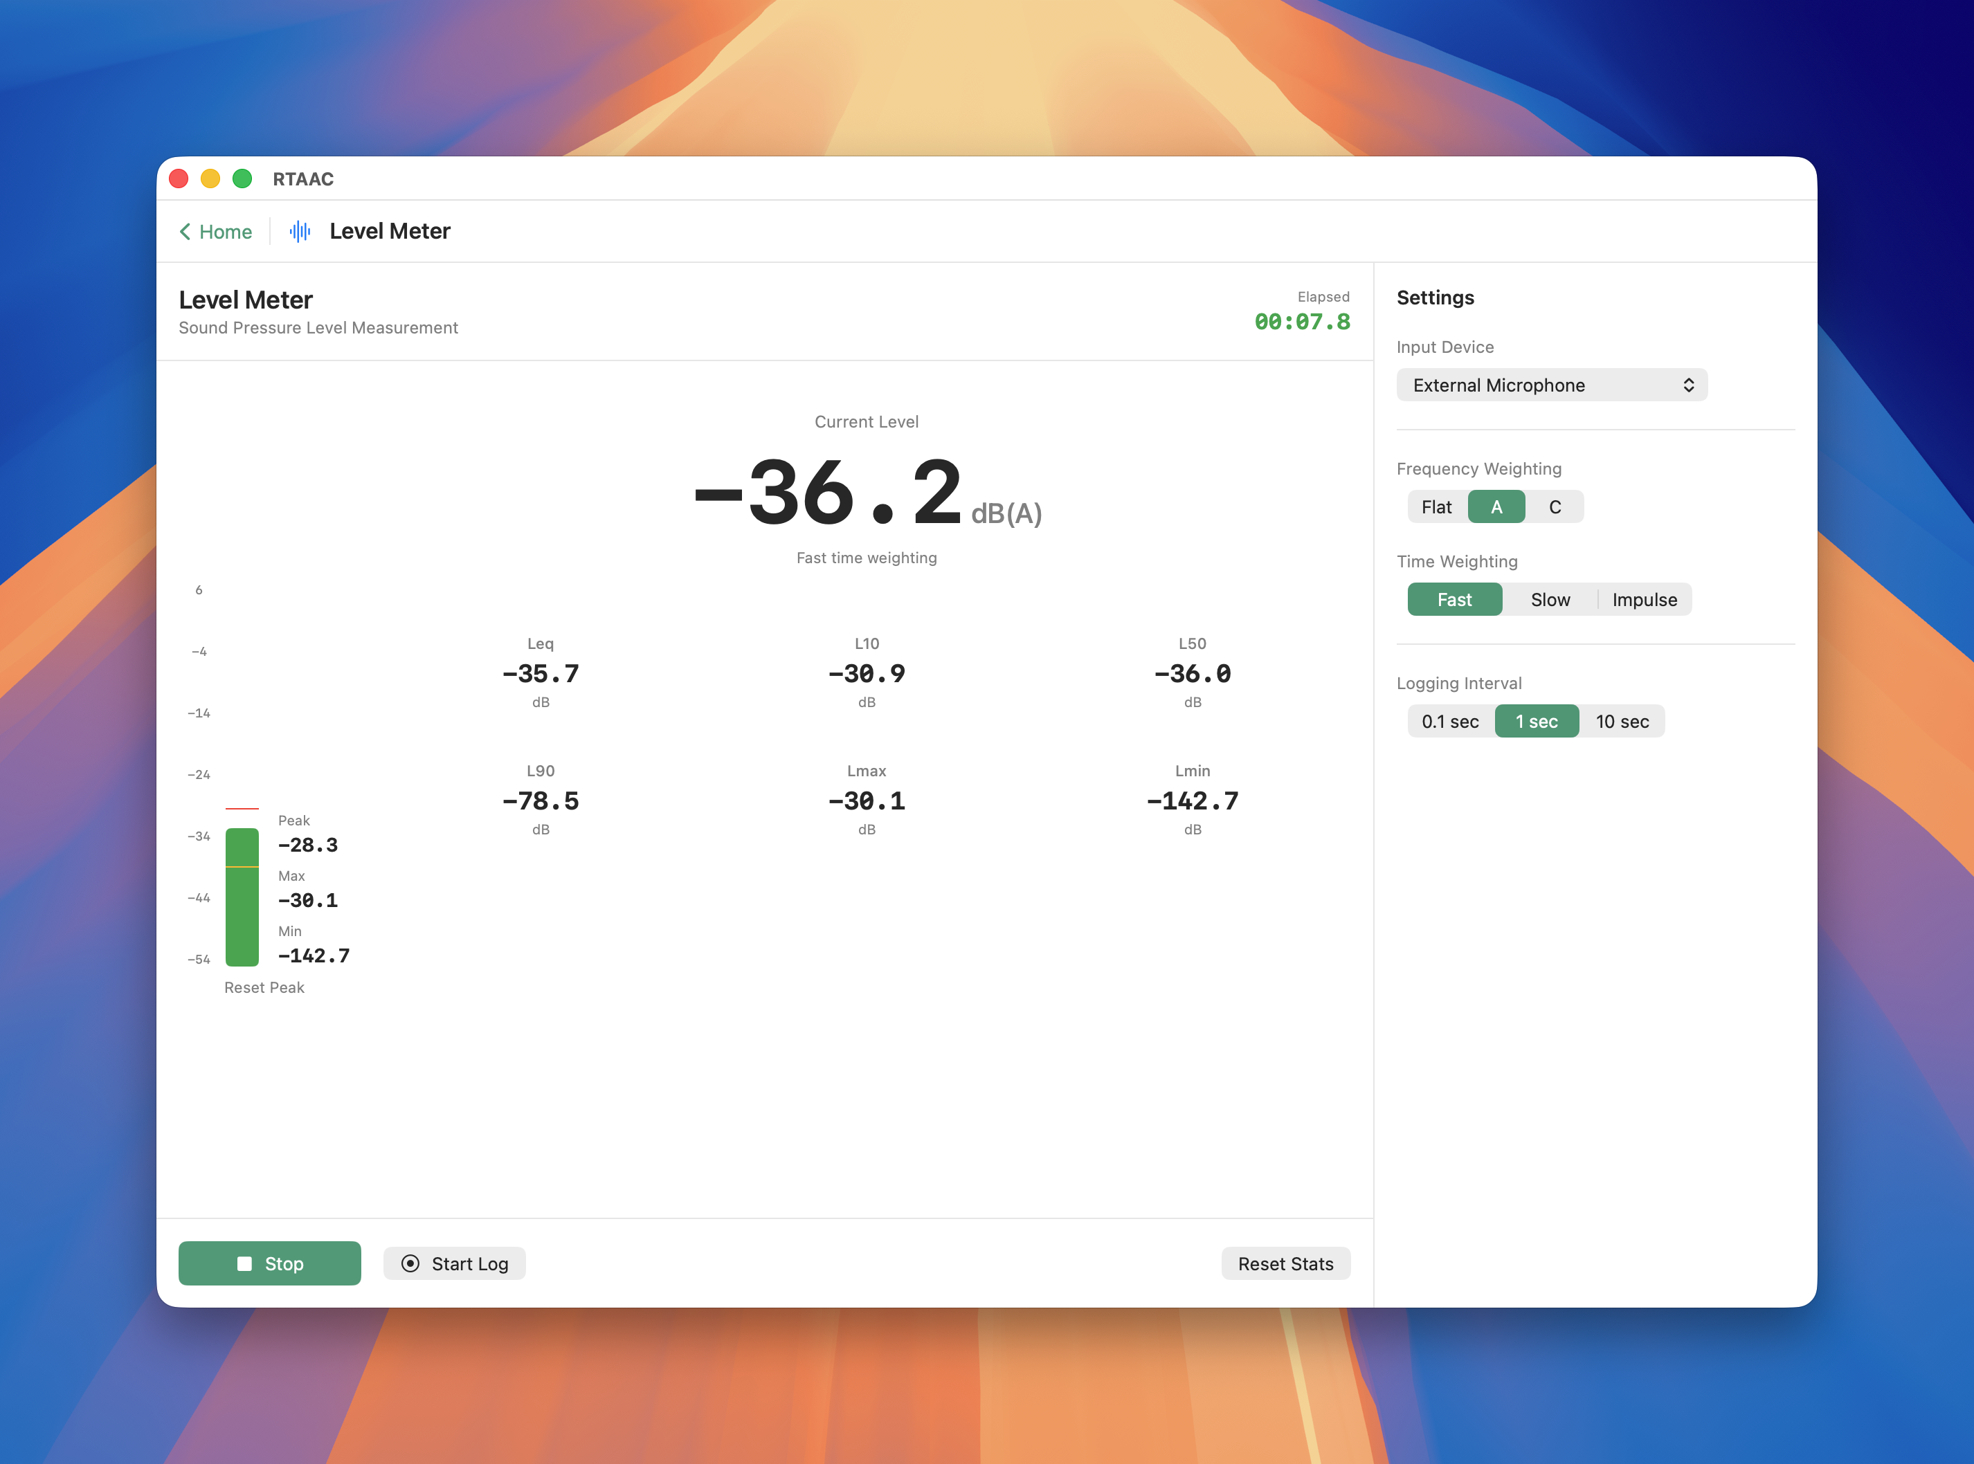Click Reset Peak under the level bar
The image size is (1974, 1464).
(264, 987)
